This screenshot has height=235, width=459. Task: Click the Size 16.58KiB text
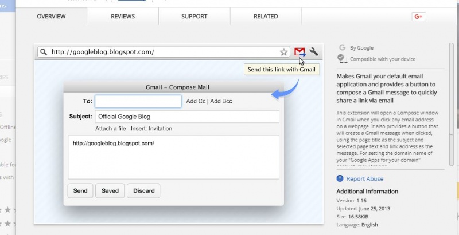point(352,217)
